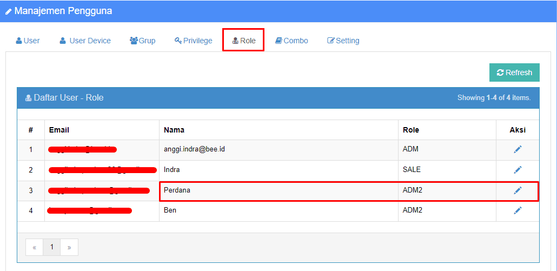Click the Email column header
Image resolution: width=557 pixels, height=271 pixels.
point(59,130)
